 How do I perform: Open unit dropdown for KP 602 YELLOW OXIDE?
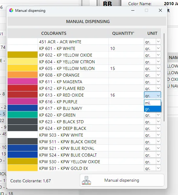point(158,55)
